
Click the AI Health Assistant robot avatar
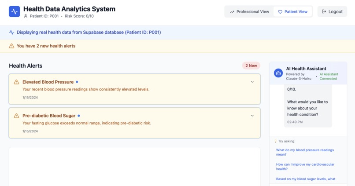278,73
